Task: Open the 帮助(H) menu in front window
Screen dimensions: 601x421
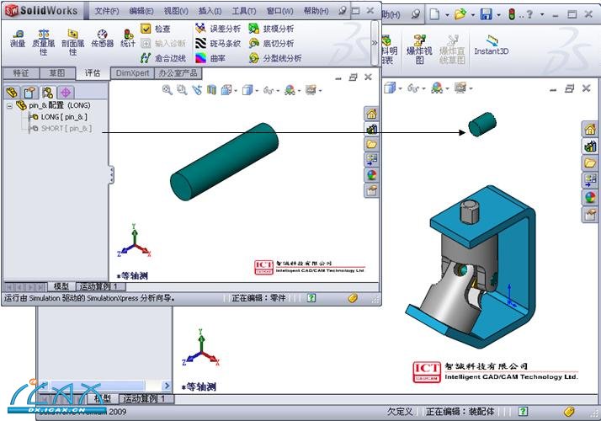Action: [316, 11]
